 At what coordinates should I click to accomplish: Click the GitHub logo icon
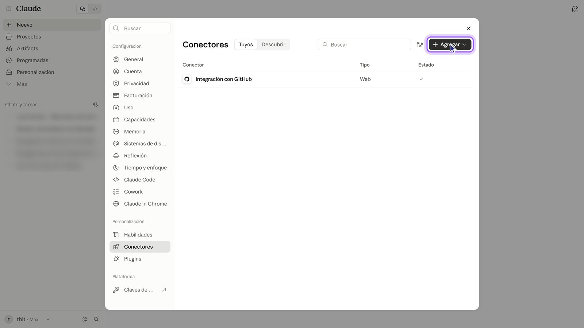click(187, 79)
